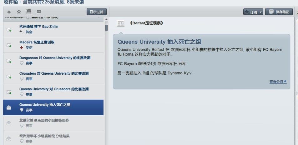
Task: Open message 北爱尔兰 俱乐部的小组抽签形势
Action: point(53,123)
